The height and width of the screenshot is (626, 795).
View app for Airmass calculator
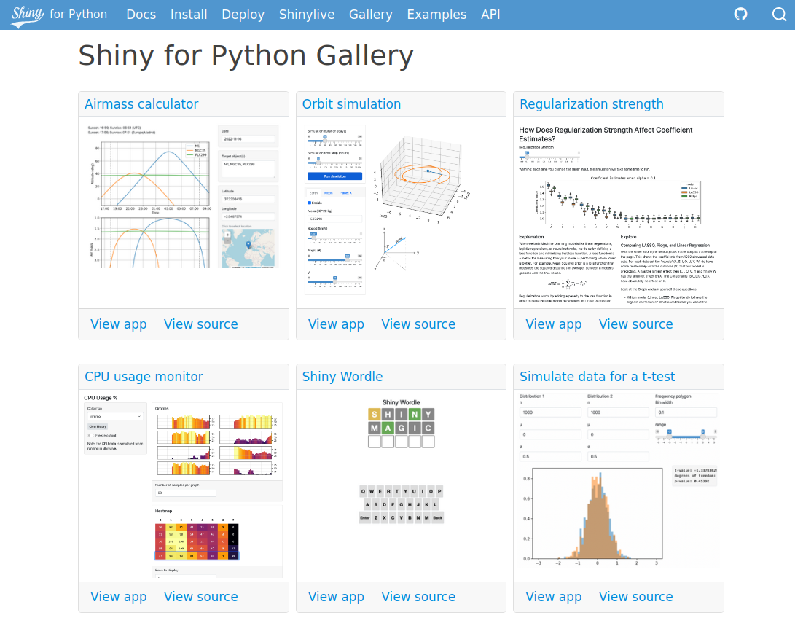(x=119, y=324)
